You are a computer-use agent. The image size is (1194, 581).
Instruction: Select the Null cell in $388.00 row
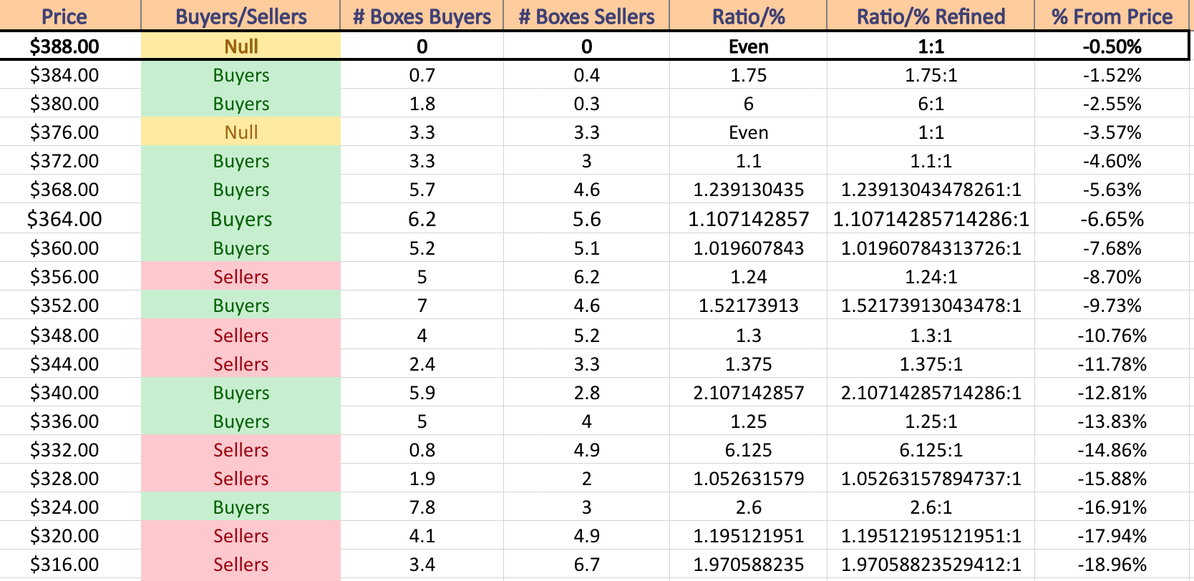coord(241,46)
